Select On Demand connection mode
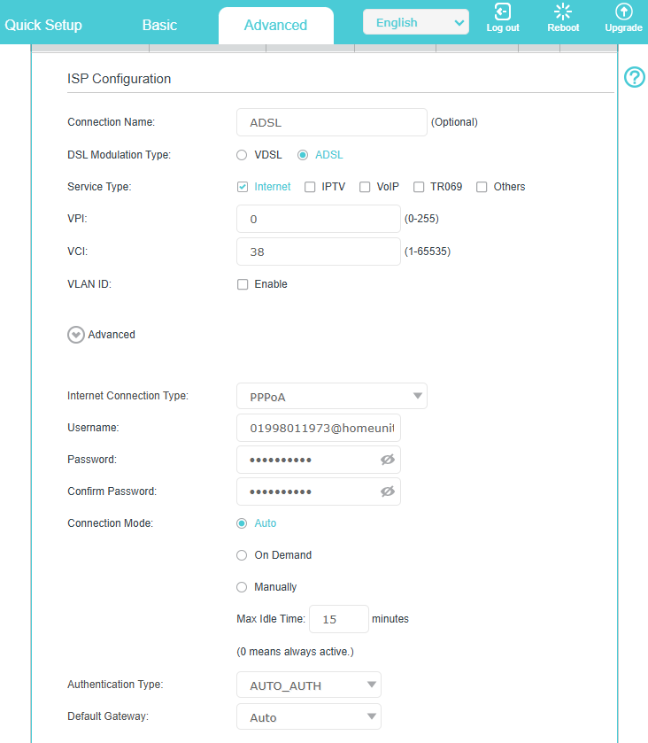This screenshot has height=743, width=648. tap(242, 555)
